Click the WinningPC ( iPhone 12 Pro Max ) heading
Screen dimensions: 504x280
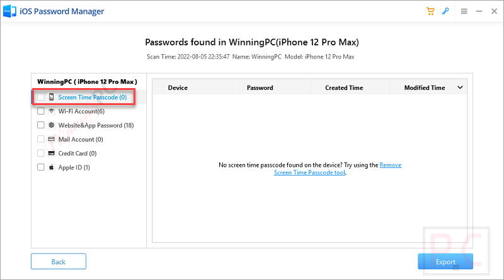coord(87,82)
